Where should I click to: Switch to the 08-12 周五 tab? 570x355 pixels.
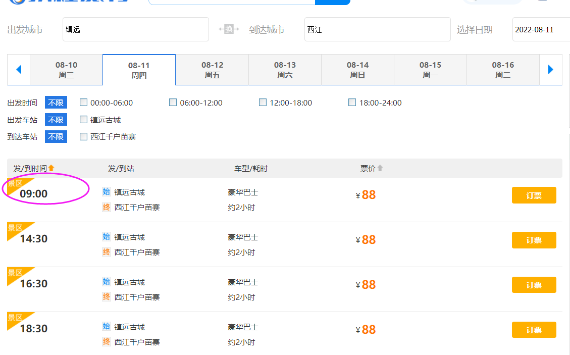click(x=212, y=70)
